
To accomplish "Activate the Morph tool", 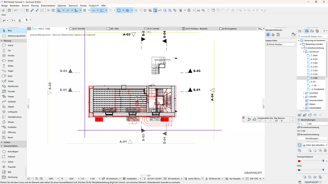I will pos(11,122).
